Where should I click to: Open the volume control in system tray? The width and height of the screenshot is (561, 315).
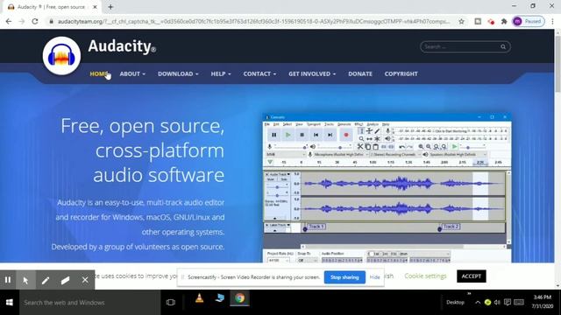point(497,303)
